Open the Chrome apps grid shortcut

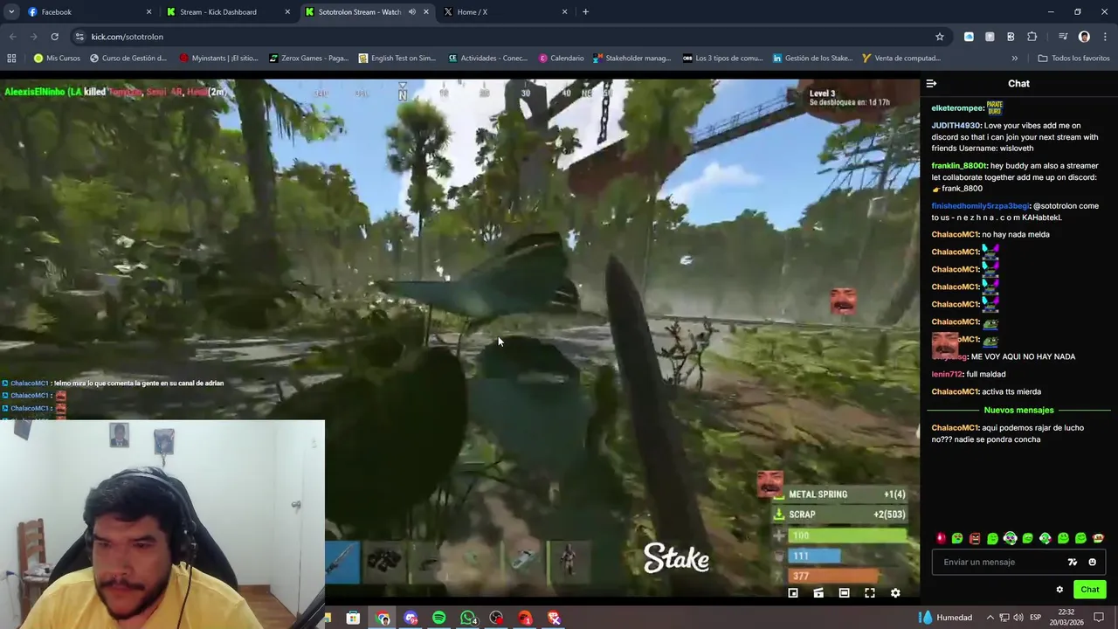tap(11, 59)
